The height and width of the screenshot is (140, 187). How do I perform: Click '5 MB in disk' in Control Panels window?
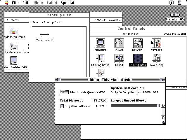(x=131, y=34)
